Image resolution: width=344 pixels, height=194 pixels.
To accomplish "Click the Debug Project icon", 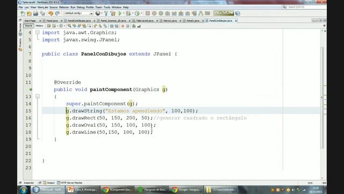I will tap(128, 13).
